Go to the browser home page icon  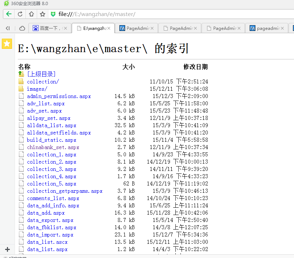pos(32,14)
